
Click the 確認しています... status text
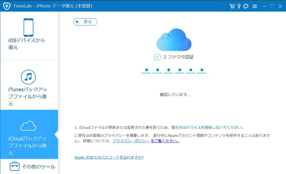point(175,95)
